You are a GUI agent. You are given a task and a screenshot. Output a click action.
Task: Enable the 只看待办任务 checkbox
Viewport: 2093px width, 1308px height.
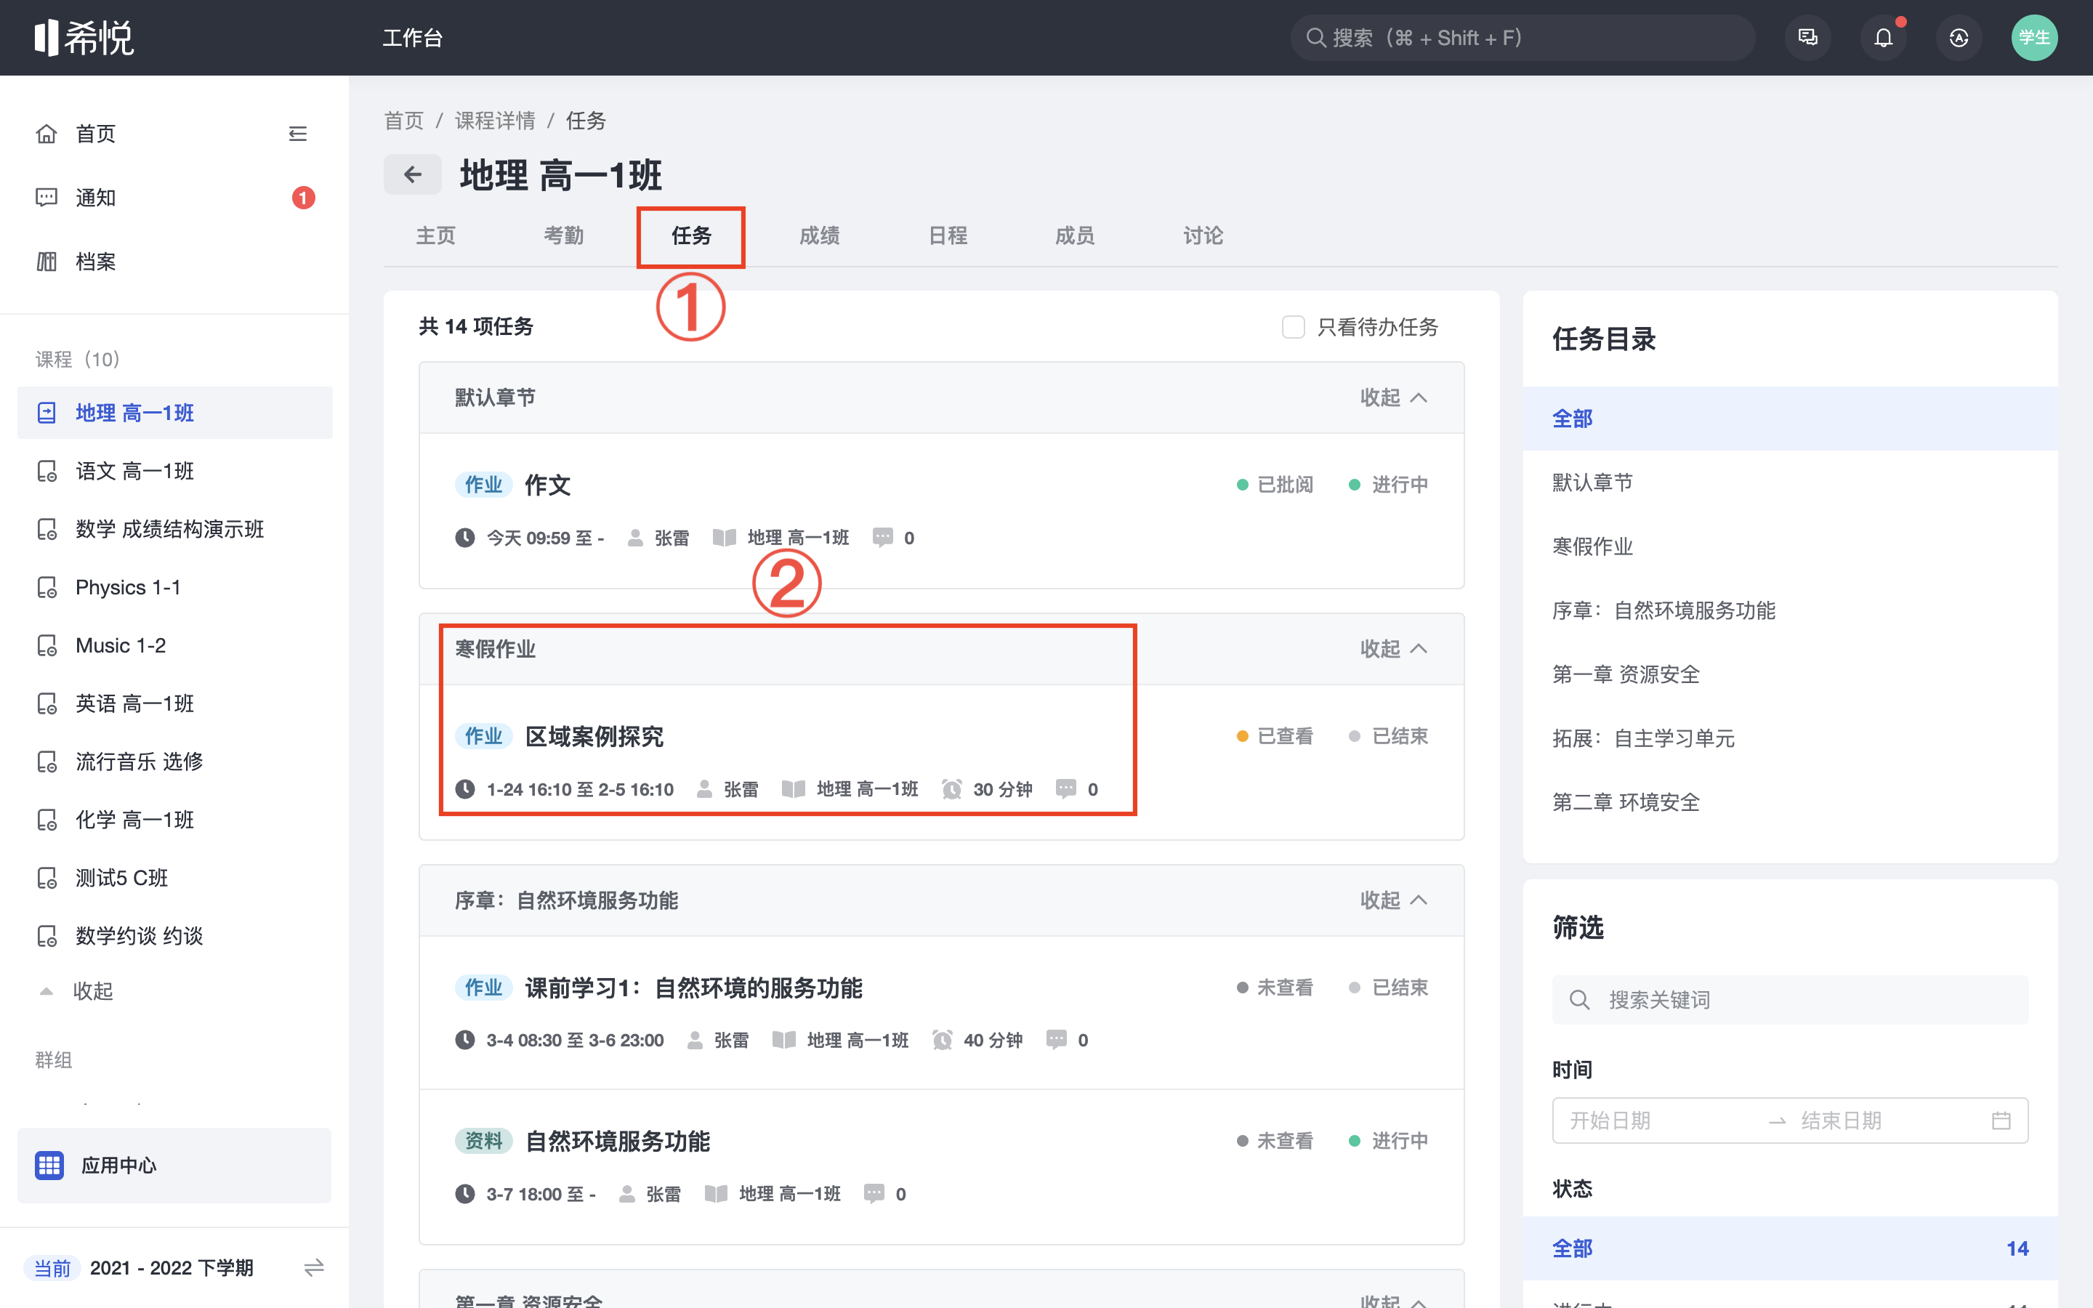[1293, 327]
